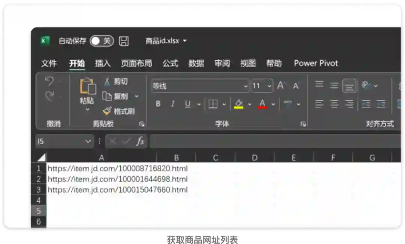This screenshot has width=405, height=244.
Task: Open the 帮助 tab
Action: (x=274, y=63)
